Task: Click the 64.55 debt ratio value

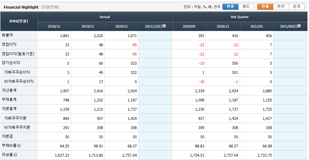Action: point(65,146)
